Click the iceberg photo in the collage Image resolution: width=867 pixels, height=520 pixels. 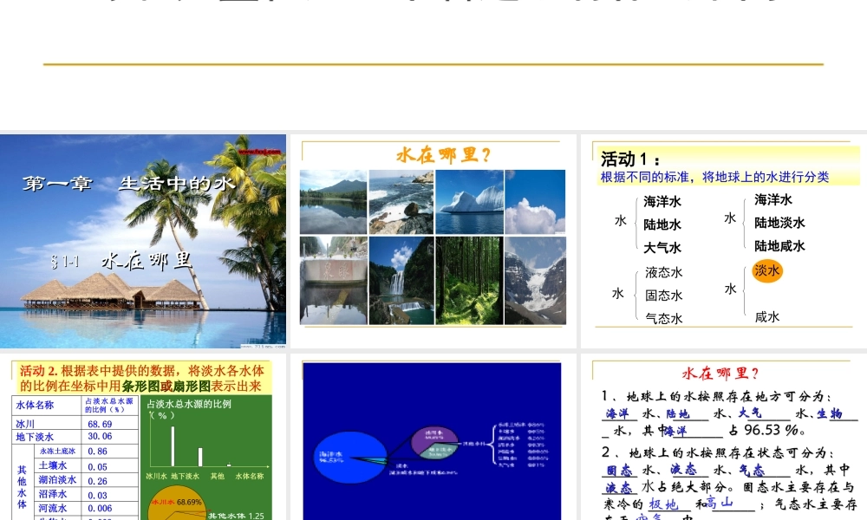469,202
